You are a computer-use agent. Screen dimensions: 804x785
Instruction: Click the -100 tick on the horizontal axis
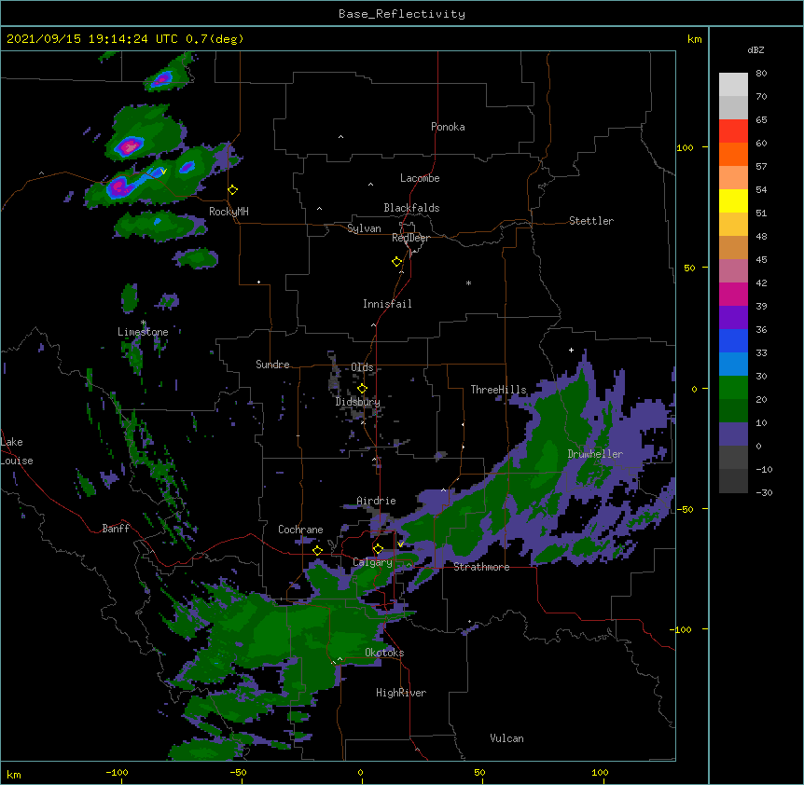point(117,772)
